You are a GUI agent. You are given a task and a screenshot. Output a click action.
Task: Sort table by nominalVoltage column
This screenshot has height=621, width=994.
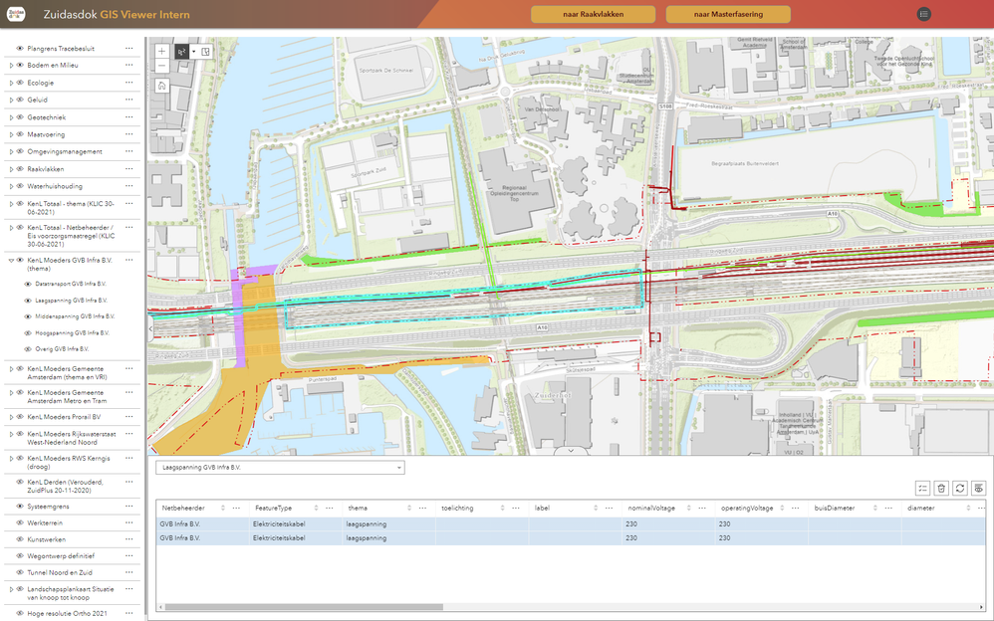pyautogui.click(x=688, y=509)
